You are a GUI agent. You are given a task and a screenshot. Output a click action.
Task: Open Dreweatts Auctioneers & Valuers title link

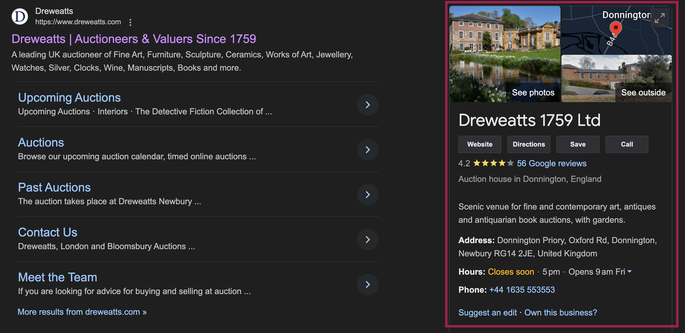(x=134, y=39)
